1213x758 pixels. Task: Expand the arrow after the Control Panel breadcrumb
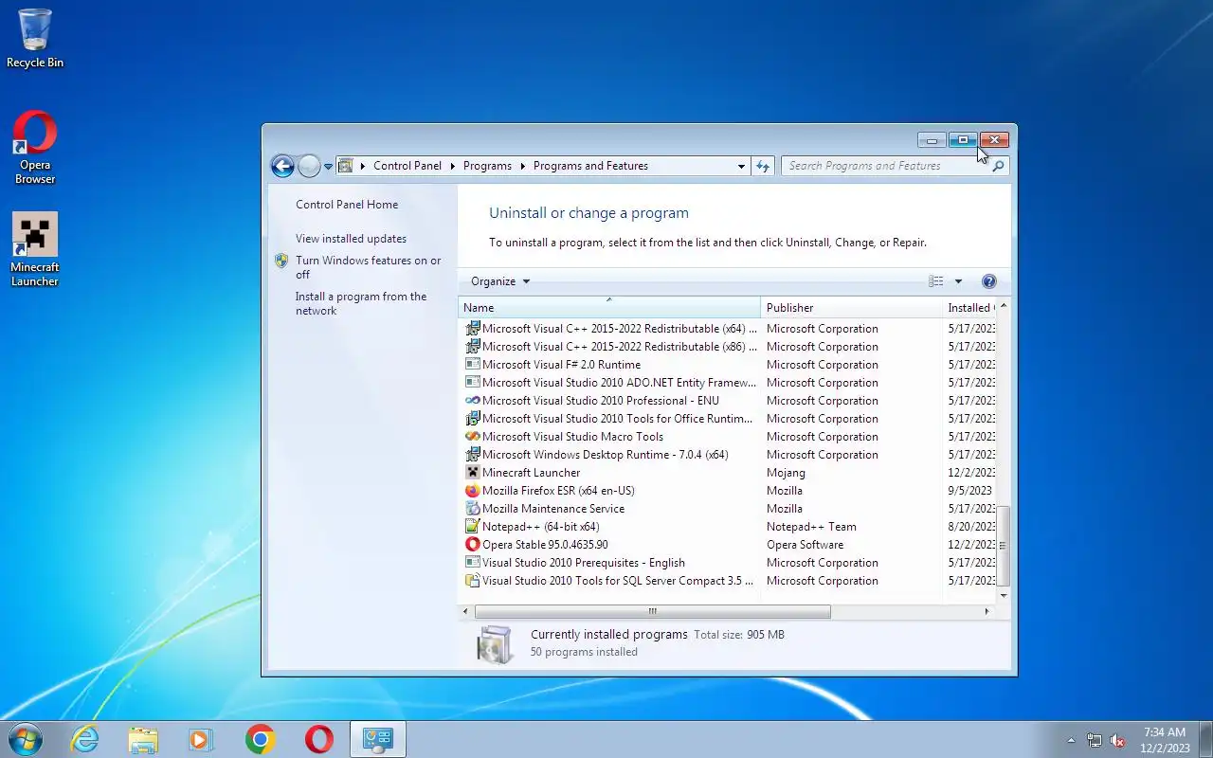(452, 166)
